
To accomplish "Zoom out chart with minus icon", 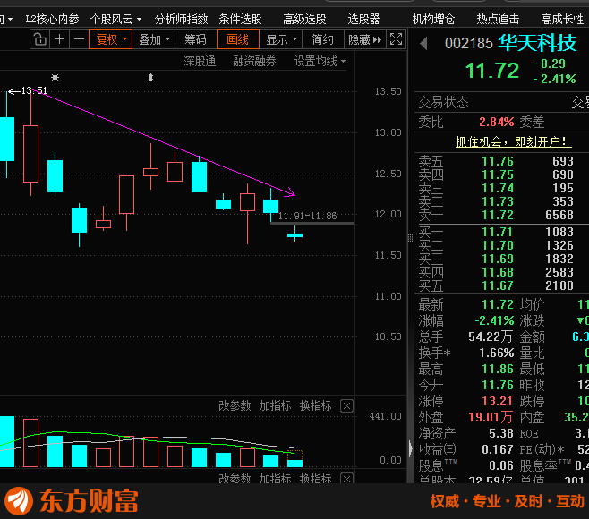I will click(x=79, y=39).
